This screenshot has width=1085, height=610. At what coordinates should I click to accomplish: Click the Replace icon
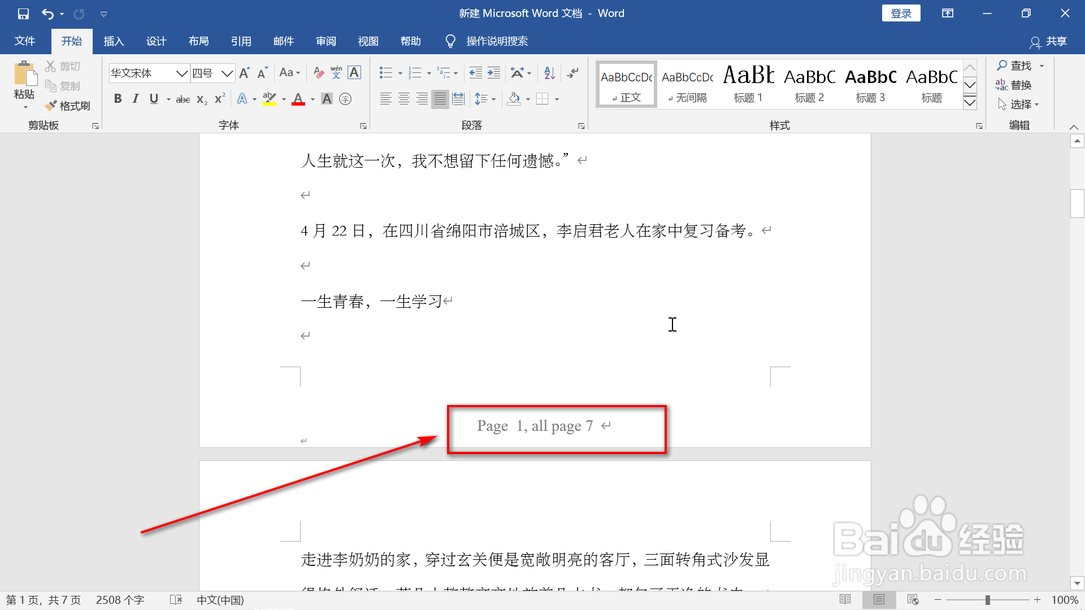(1002, 85)
